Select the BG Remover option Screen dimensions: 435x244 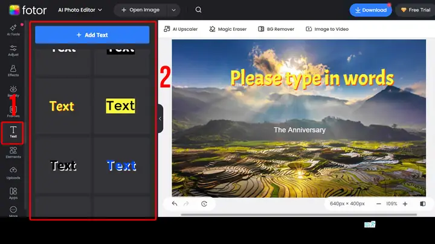pos(276,29)
